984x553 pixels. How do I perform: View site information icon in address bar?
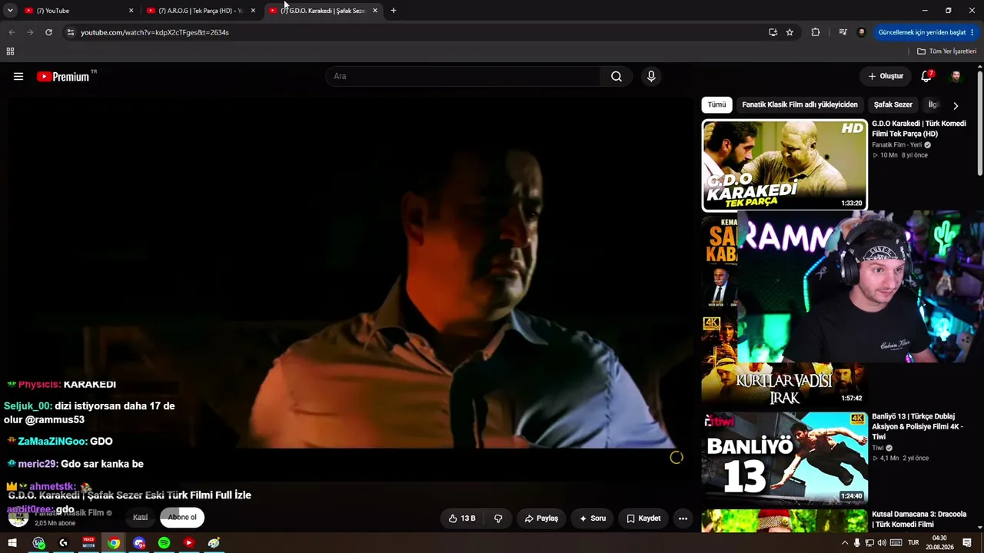point(70,32)
